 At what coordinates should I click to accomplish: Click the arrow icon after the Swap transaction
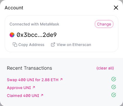coord(61,79)
